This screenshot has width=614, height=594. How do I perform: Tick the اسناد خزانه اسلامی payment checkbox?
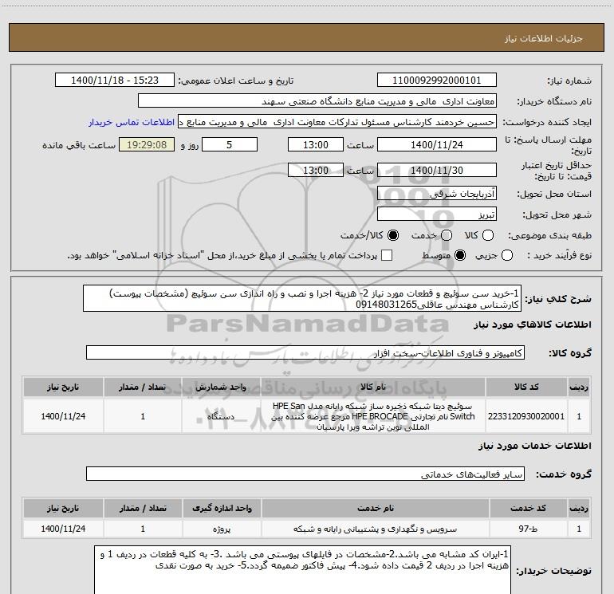pyautogui.click(x=387, y=256)
